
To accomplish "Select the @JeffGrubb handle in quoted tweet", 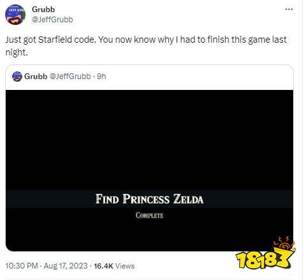I will coord(70,77).
